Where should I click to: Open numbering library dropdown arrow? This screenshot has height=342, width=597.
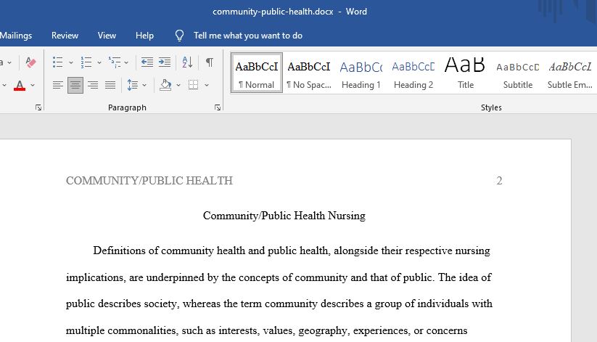(x=99, y=62)
